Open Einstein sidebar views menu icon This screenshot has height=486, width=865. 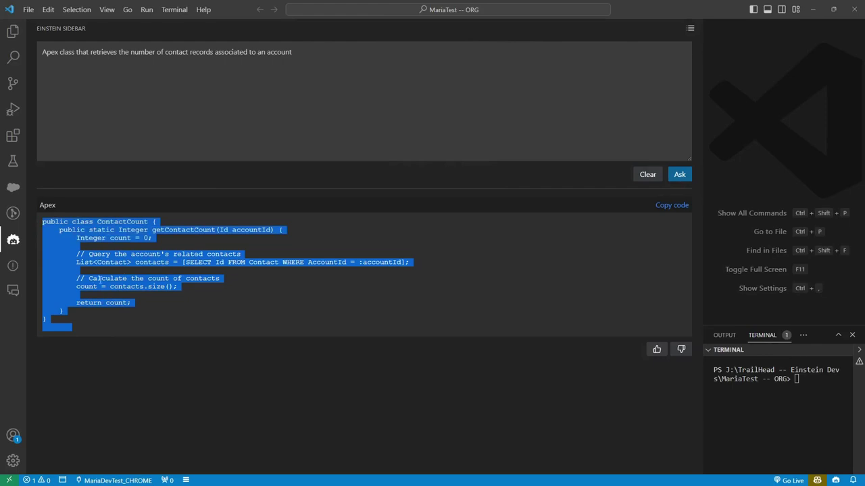690,28
